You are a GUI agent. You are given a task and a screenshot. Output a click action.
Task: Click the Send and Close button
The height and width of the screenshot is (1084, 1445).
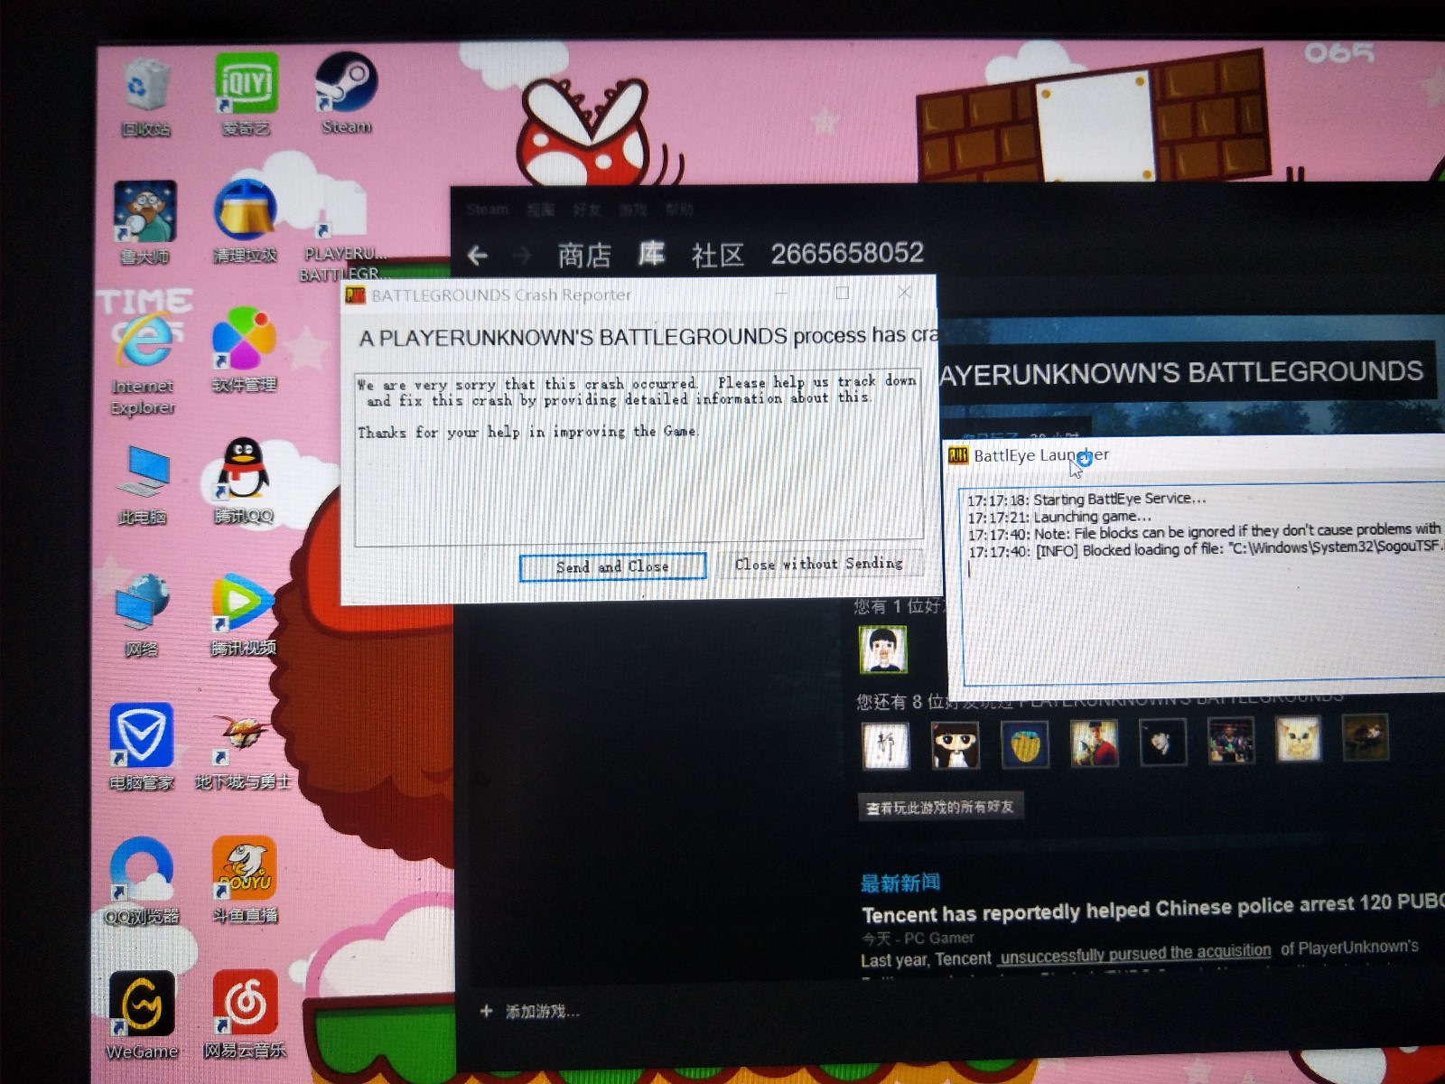point(612,566)
